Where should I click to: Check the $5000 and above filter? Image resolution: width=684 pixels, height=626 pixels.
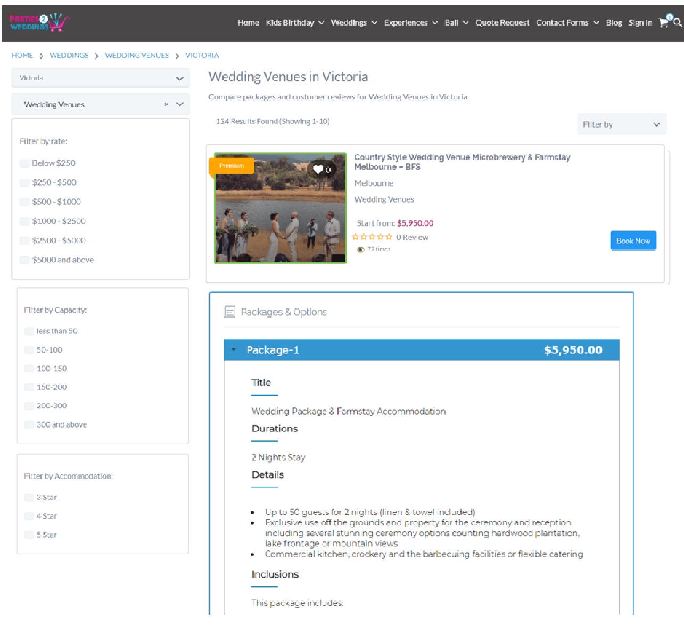(x=24, y=260)
